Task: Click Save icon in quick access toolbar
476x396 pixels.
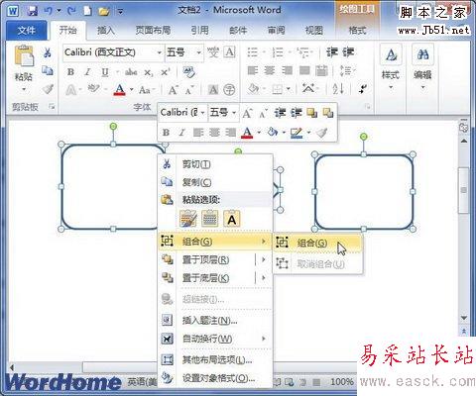Action: 33,11
